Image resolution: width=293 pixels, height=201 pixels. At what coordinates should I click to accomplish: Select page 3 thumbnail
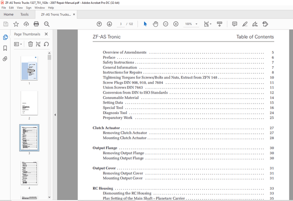29,138
